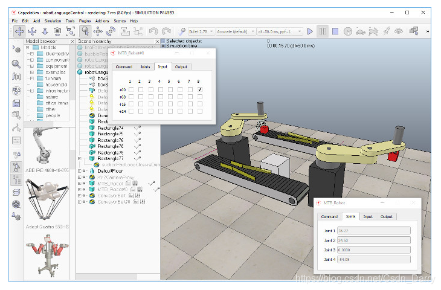Viewport: 441px width, 290px height.
Task: Uncheck input bit 8 in the +00 row
Action: click(200, 90)
